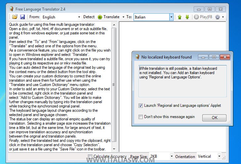Click the toolbar drag grip handle
The width and height of the screenshot is (241, 164).
pos(10,17)
